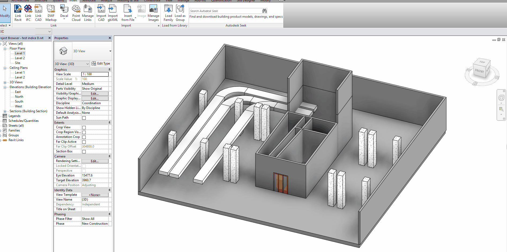Click the Edit Type button
This screenshot has width=507, height=252.
click(101, 63)
